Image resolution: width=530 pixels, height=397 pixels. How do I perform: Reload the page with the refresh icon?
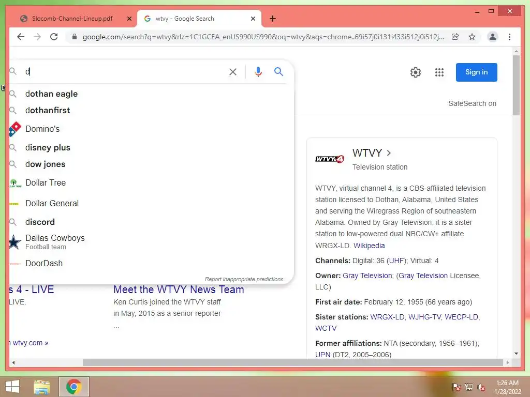pos(54,37)
